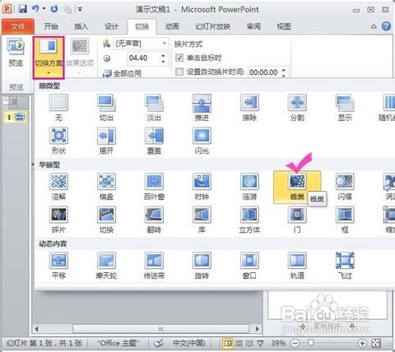Screen dimensions: 395x352
Task: Toggle the 单击鼠标时 checkbox
Action: (x=179, y=58)
